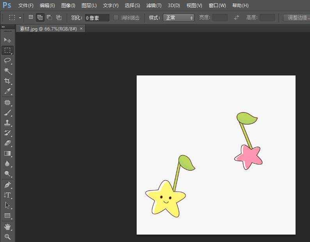310x242 pixels.
Task: Toggle Subtract from Selection mode
Action: tap(49, 17)
